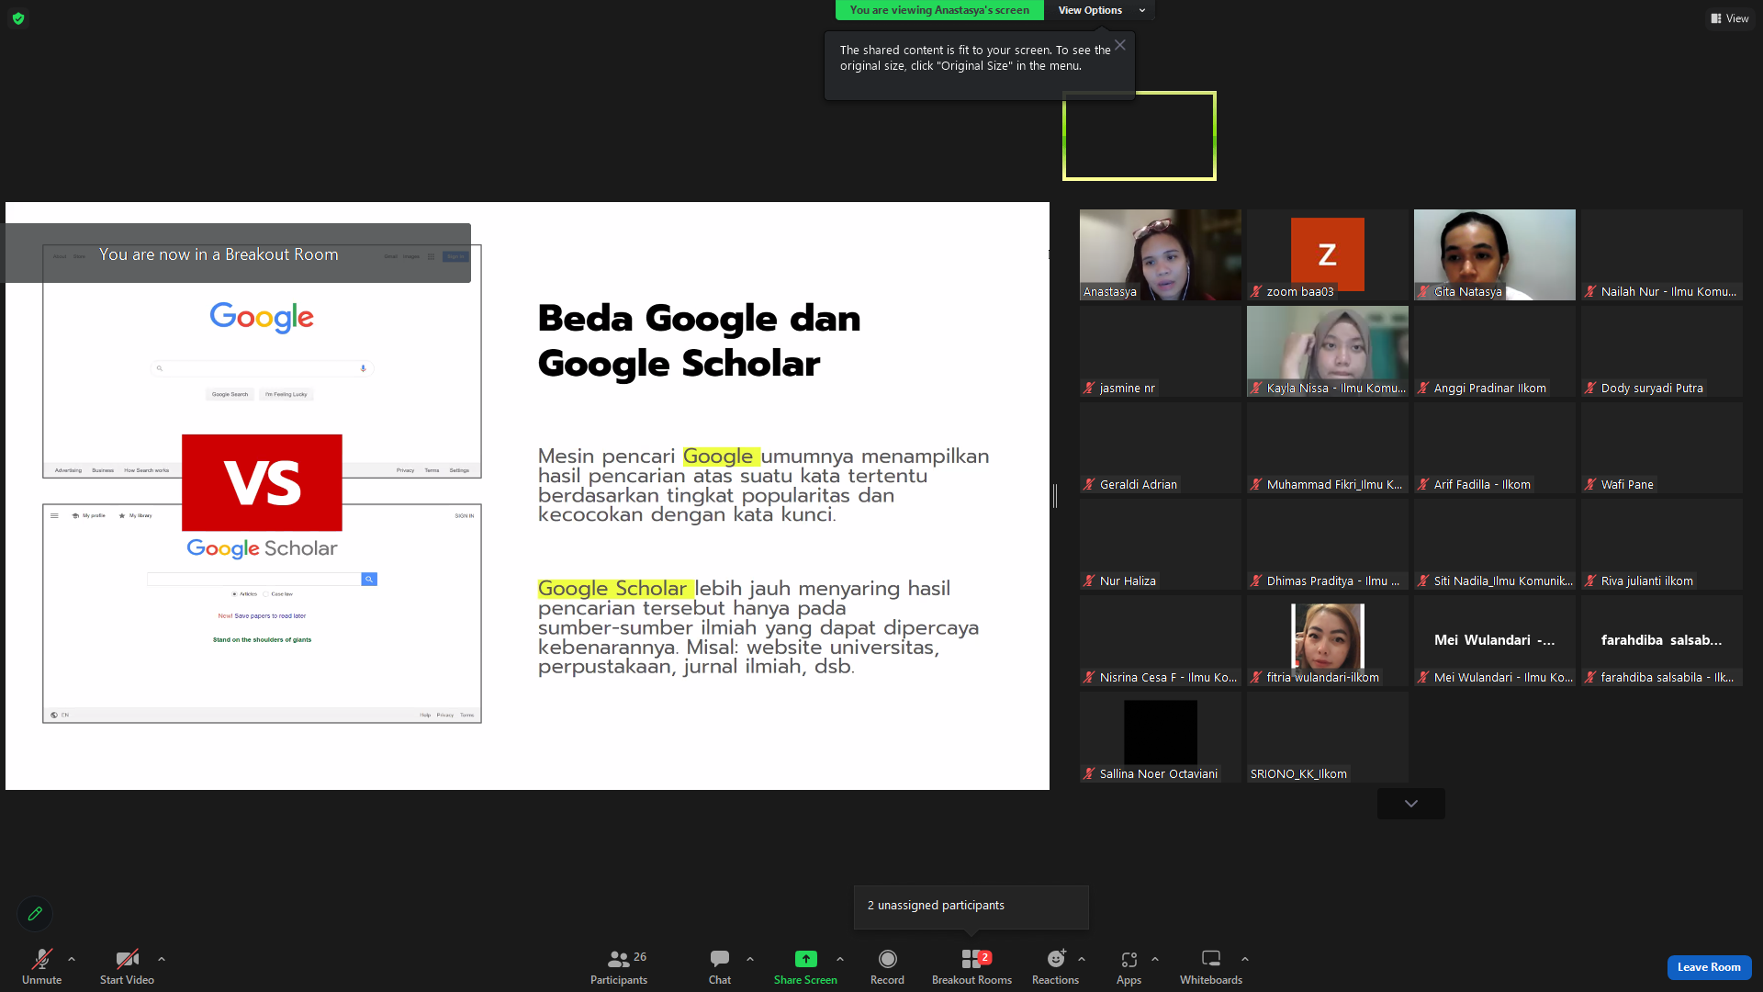
Task: Click Arif Fadilla - Ilkom participant tile
Action: click(x=1495, y=447)
